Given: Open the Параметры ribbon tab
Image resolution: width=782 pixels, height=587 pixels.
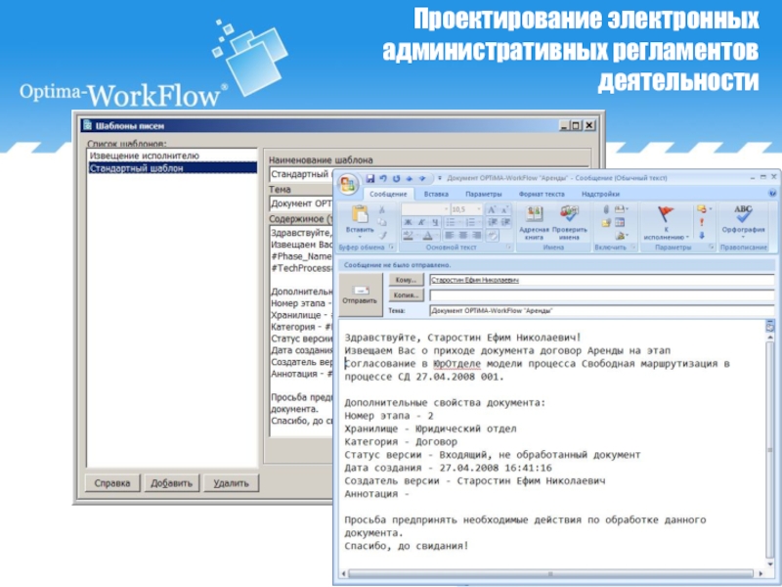Looking at the screenshot, I should (484, 194).
